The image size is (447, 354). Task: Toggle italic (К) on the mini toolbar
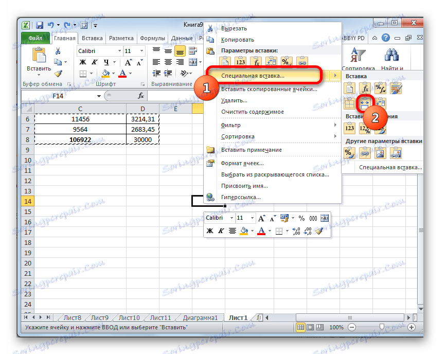coord(220,231)
